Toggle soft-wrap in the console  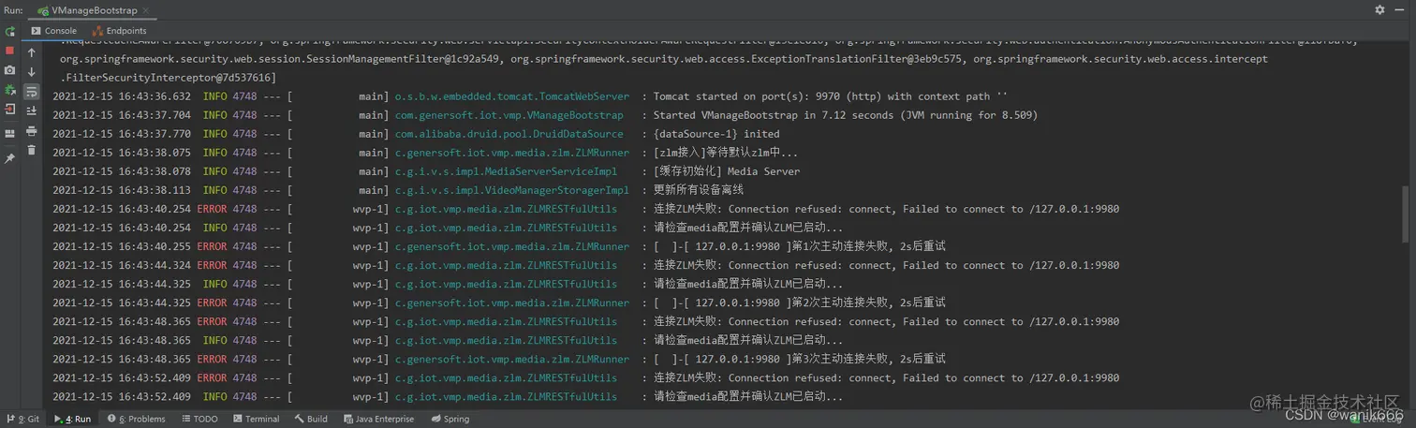pos(31,92)
